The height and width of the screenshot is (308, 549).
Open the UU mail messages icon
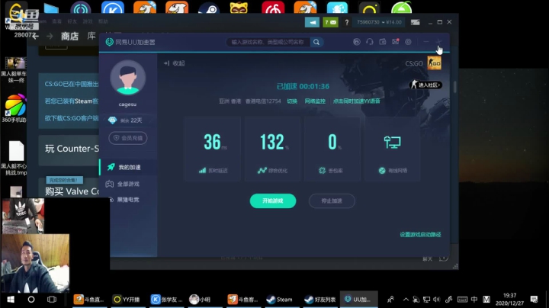[x=395, y=42]
